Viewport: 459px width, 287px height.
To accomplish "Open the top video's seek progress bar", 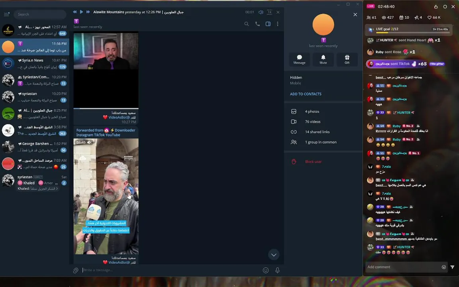I will 106,108.
